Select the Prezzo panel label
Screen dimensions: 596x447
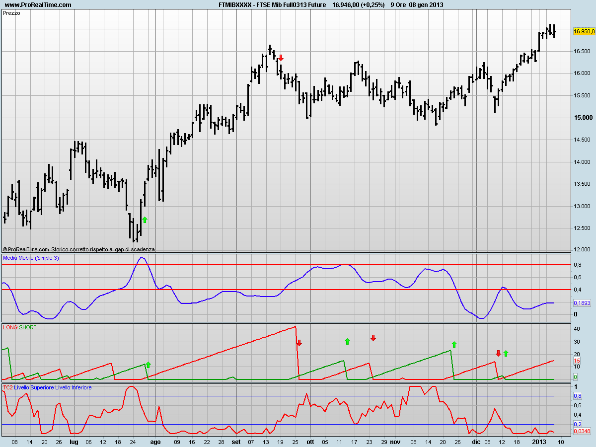[11, 13]
